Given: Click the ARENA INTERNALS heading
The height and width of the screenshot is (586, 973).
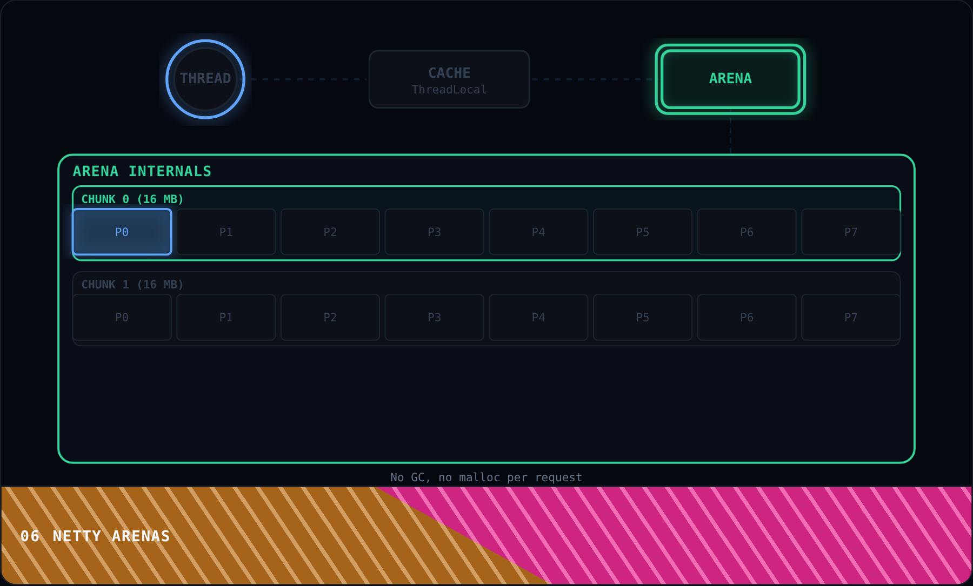Looking at the screenshot, I should (142, 171).
